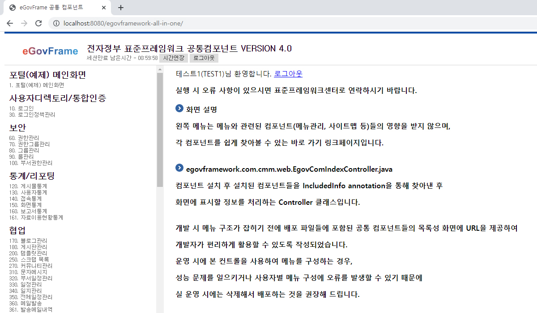
Task: Click the browser forward arrow
Action: 24,23
